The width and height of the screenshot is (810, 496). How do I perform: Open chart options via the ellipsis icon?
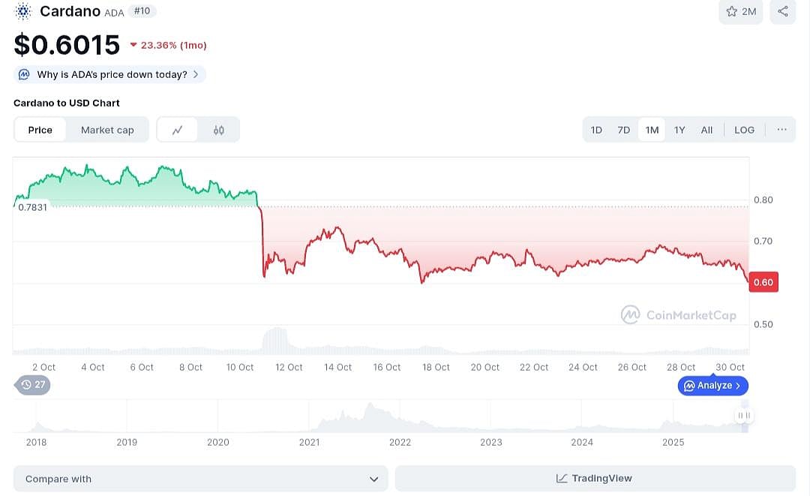click(x=781, y=129)
